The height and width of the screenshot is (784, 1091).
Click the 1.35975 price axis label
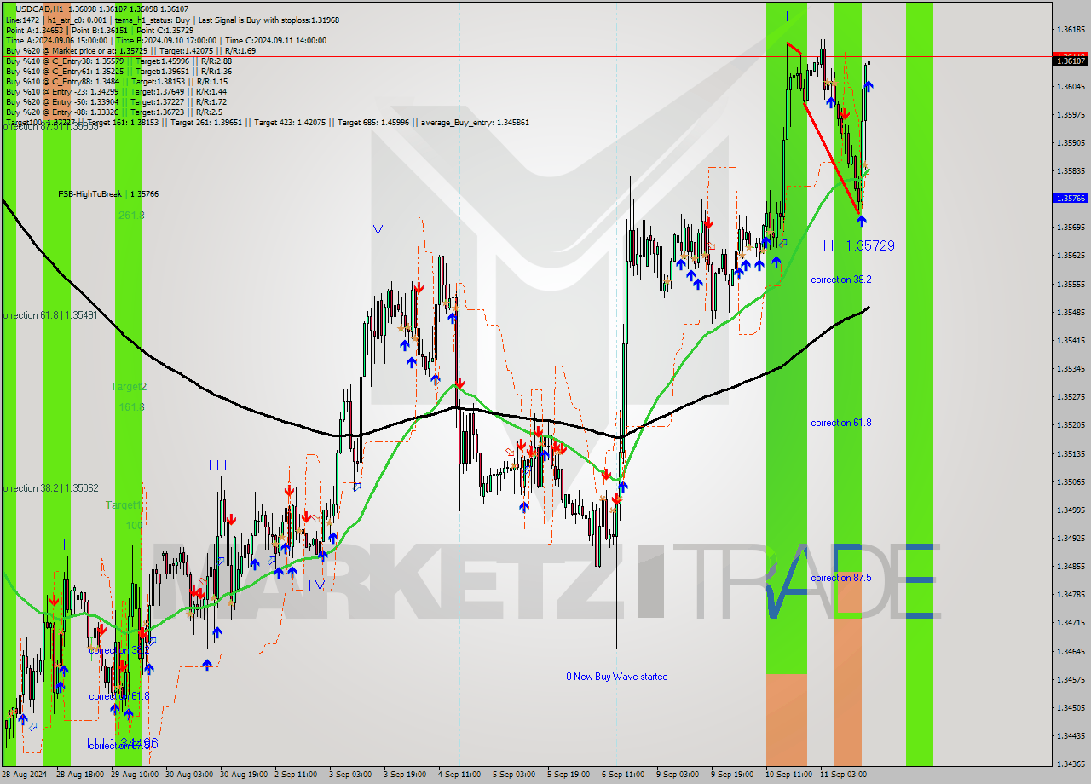[x=1070, y=114]
